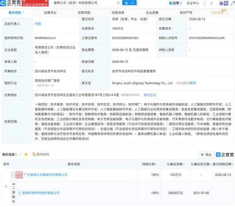
Task: Switch to the 基本信息 tab
Action: 16,13
